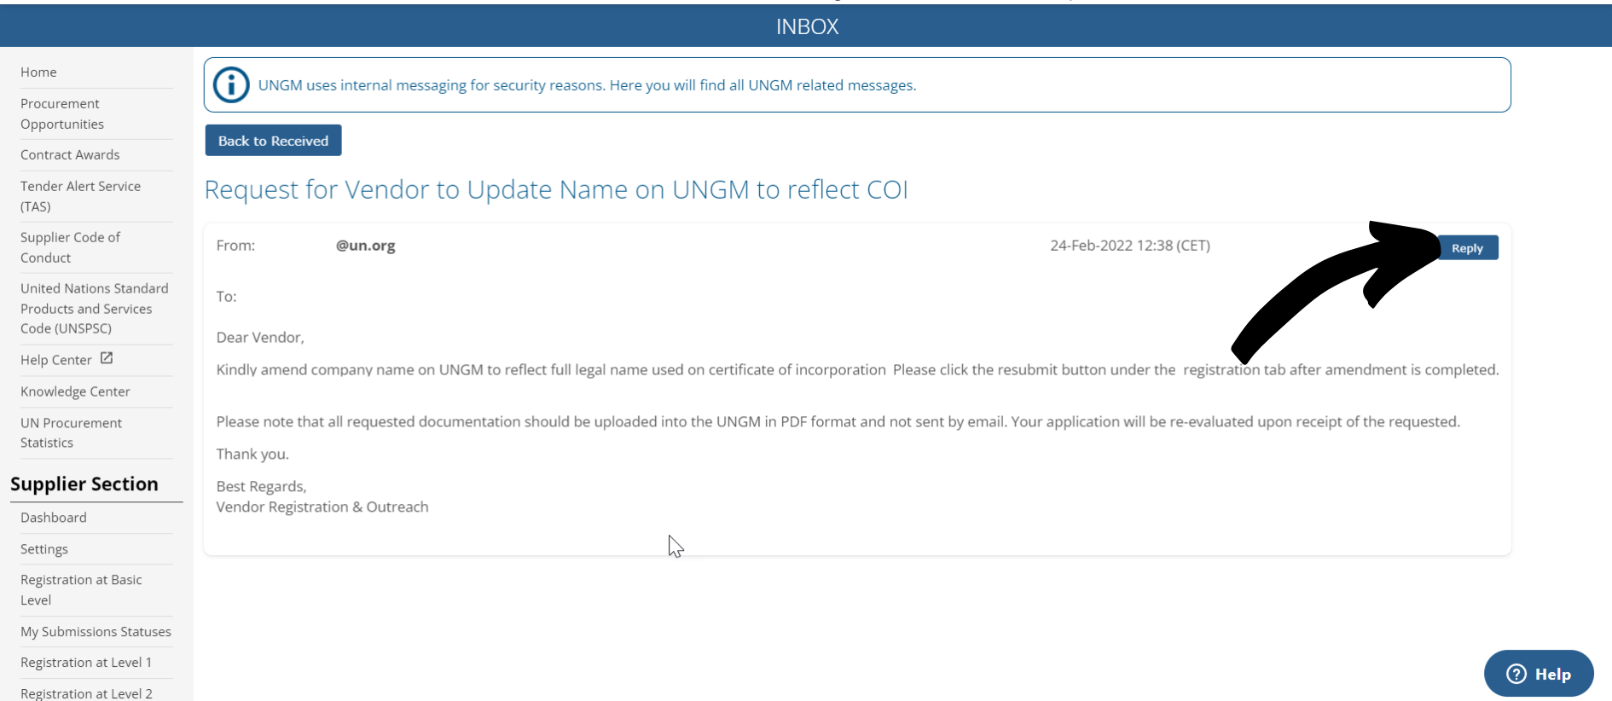
Task: Reply to the vendor message
Action: (x=1467, y=248)
